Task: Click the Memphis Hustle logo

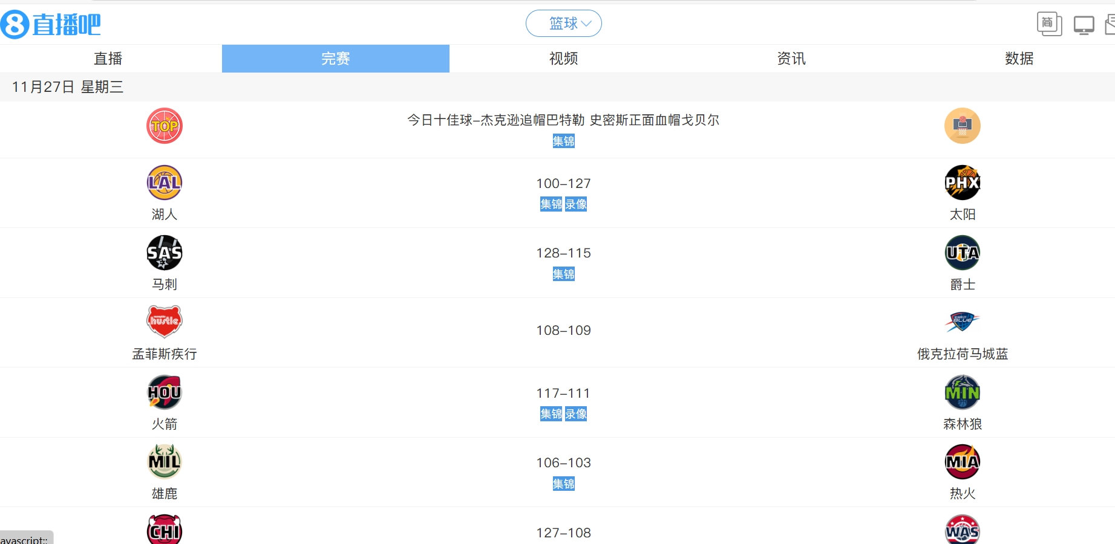Action: (x=165, y=322)
